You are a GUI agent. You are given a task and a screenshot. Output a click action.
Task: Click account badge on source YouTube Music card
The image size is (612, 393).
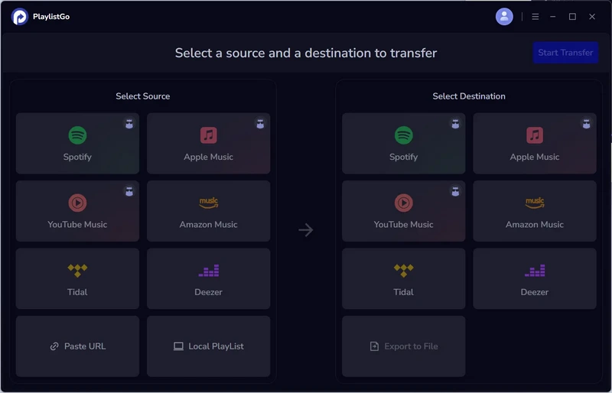click(x=129, y=191)
